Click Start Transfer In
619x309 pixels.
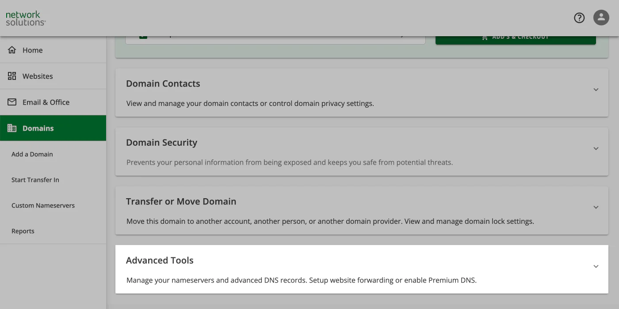[35, 180]
